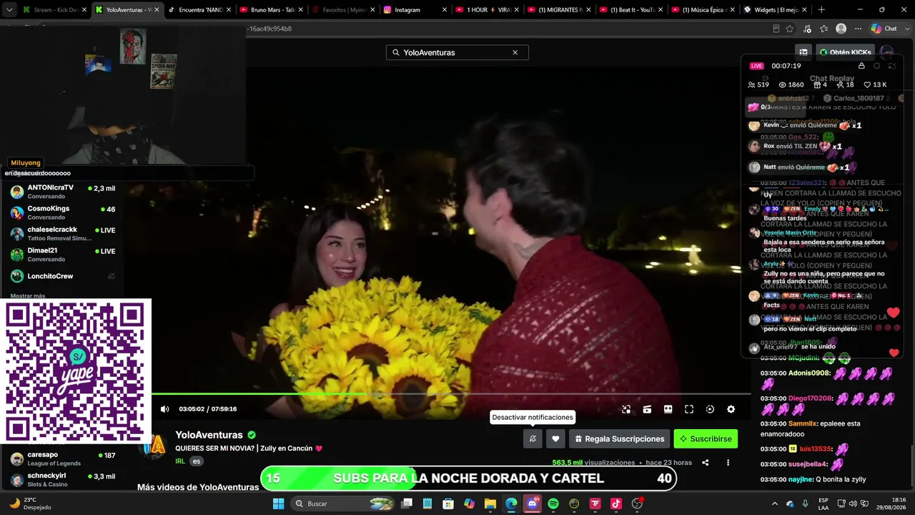
Task: Click the lock icon in chat overlay
Action: pyautogui.click(x=861, y=66)
